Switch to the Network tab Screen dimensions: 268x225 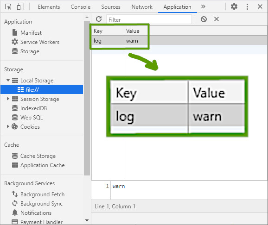point(142,7)
